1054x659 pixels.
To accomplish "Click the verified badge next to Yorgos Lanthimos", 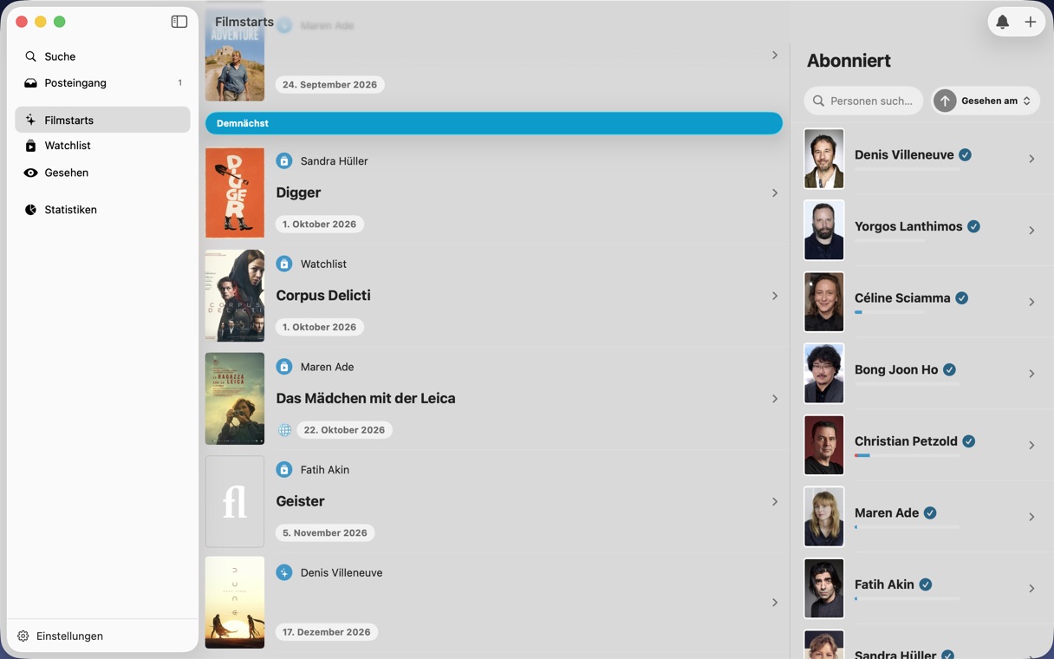I will tap(973, 226).
